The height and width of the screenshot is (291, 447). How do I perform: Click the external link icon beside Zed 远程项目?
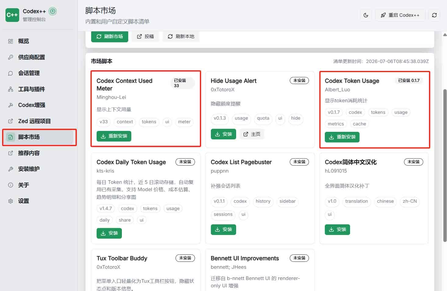pyautogui.click(x=11, y=121)
